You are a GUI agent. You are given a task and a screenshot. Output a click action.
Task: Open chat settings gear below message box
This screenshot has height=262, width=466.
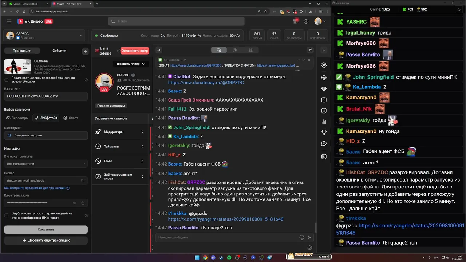tap(310, 248)
